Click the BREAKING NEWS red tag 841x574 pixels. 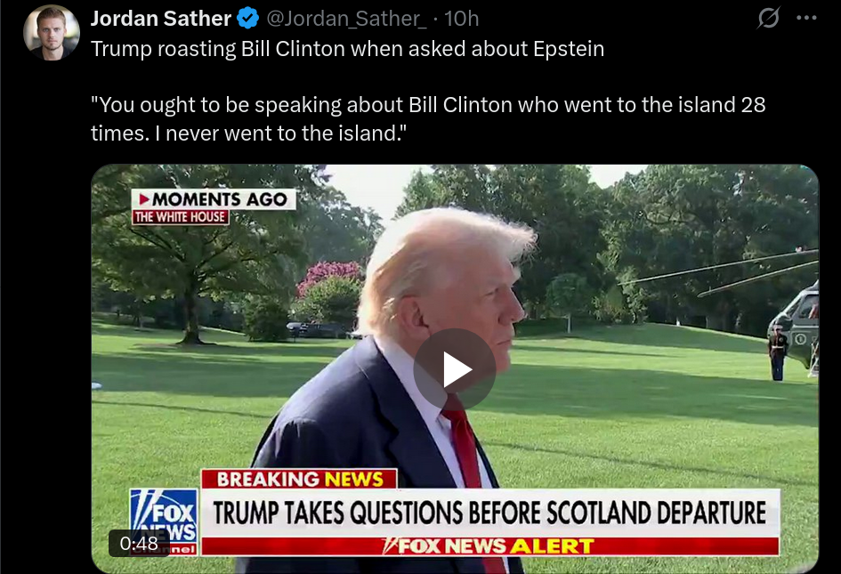[x=299, y=479]
